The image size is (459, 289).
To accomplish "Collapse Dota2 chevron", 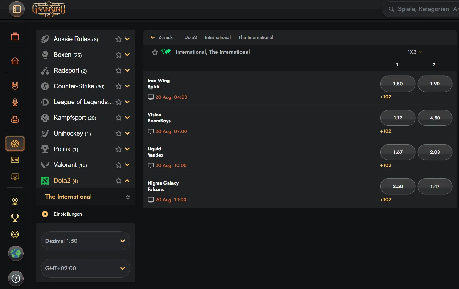I will [x=127, y=181].
